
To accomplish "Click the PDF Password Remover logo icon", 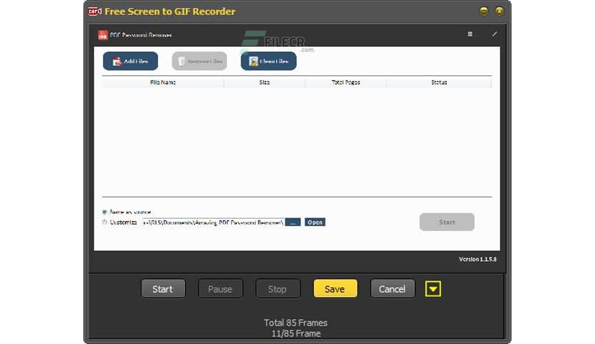I will pyautogui.click(x=102, y=36).
